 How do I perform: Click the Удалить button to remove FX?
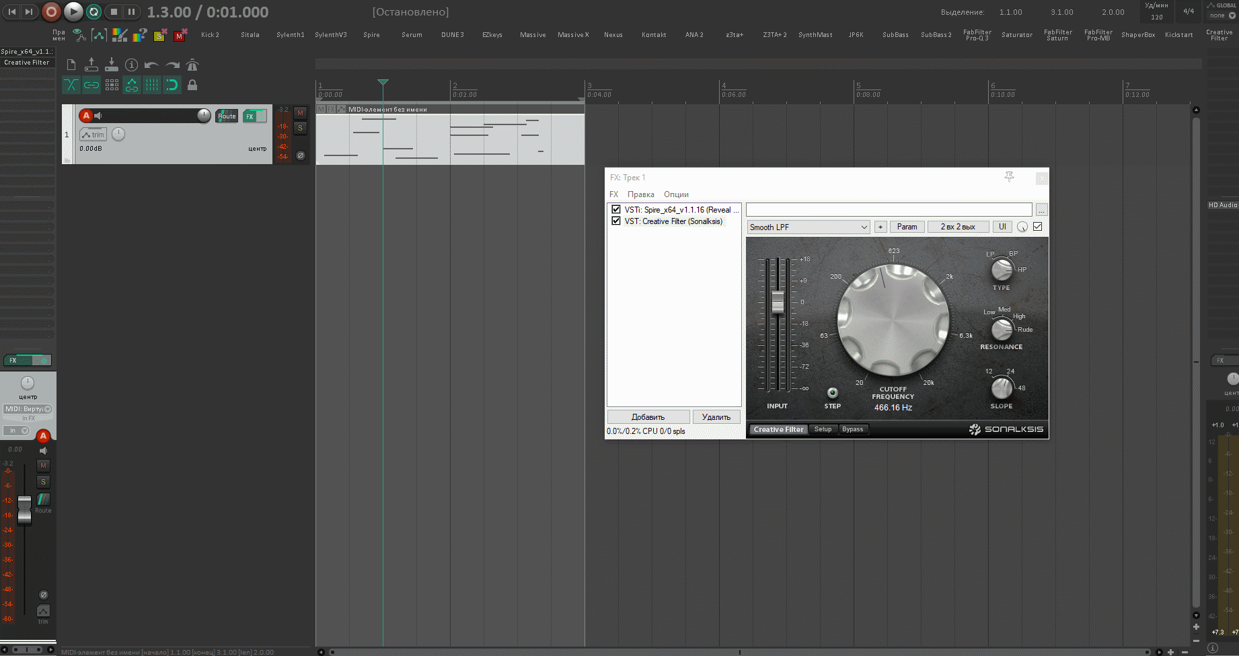[716, 417]
